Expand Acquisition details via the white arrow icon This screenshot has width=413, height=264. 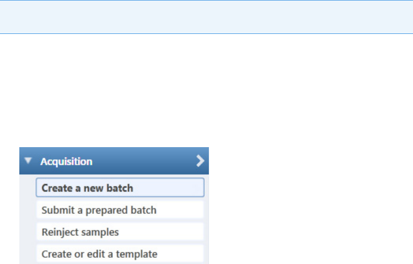tap(200, 161)
